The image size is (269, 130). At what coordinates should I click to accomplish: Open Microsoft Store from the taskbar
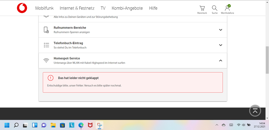pos(62,125)
